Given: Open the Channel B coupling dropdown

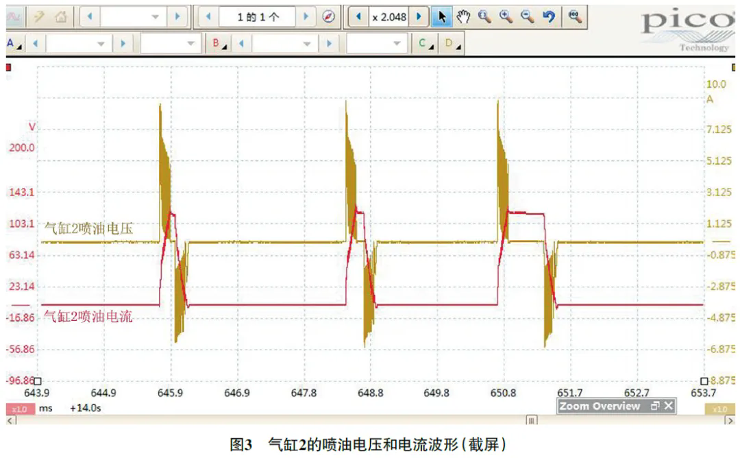Looking at the screenshot, I should (x=377, y=44).
